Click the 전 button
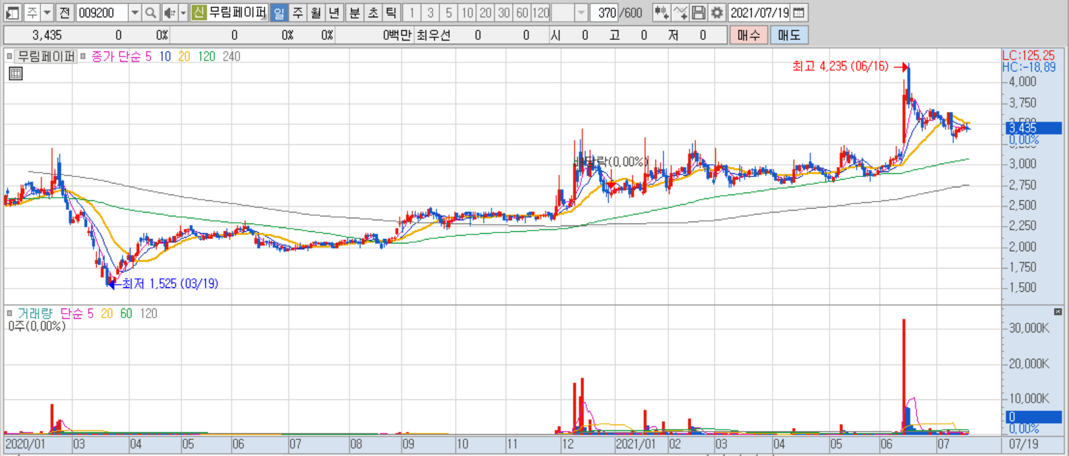 click(64, 12)
